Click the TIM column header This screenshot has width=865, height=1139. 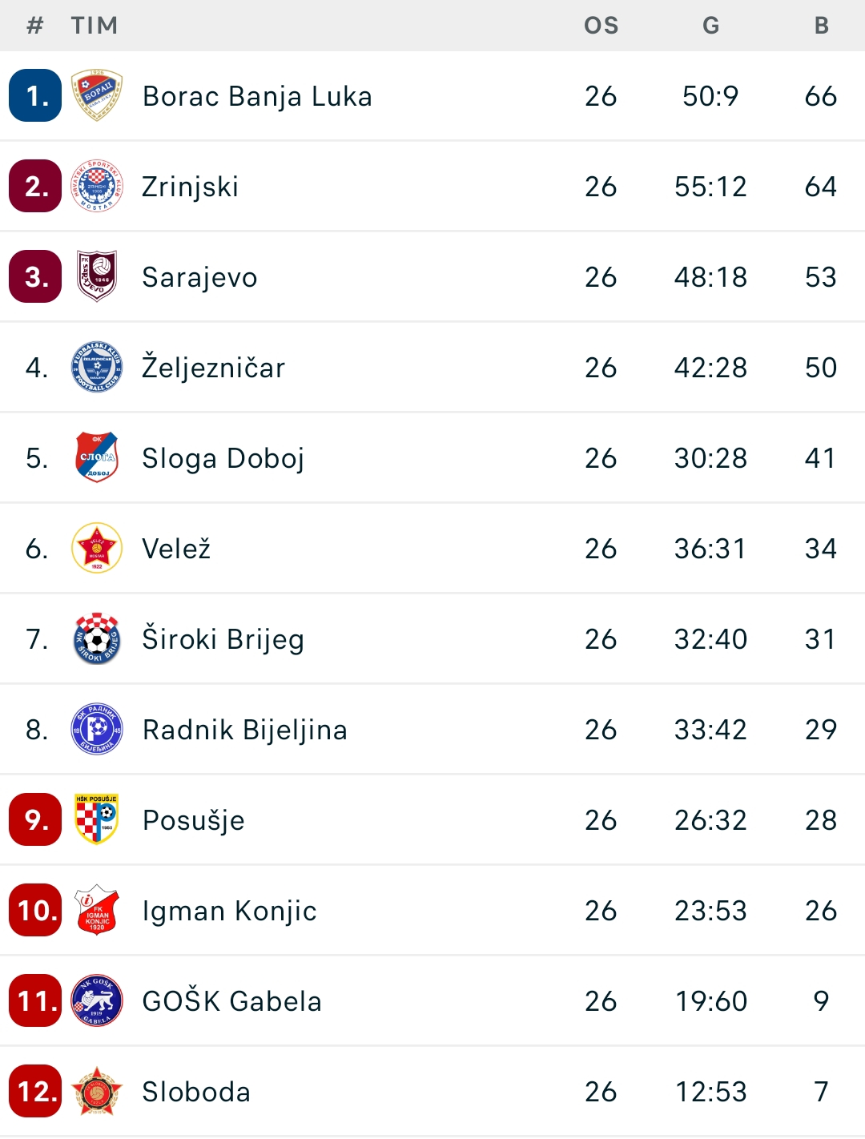95,26
